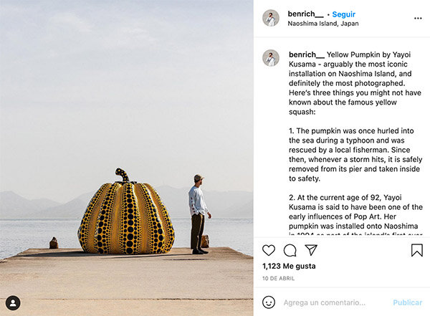Click the avatar beside the caption

coord(271,58)
